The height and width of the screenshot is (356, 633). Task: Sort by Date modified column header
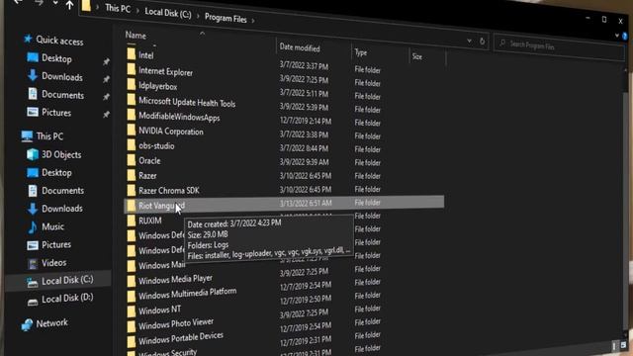[x=300, y=48]
